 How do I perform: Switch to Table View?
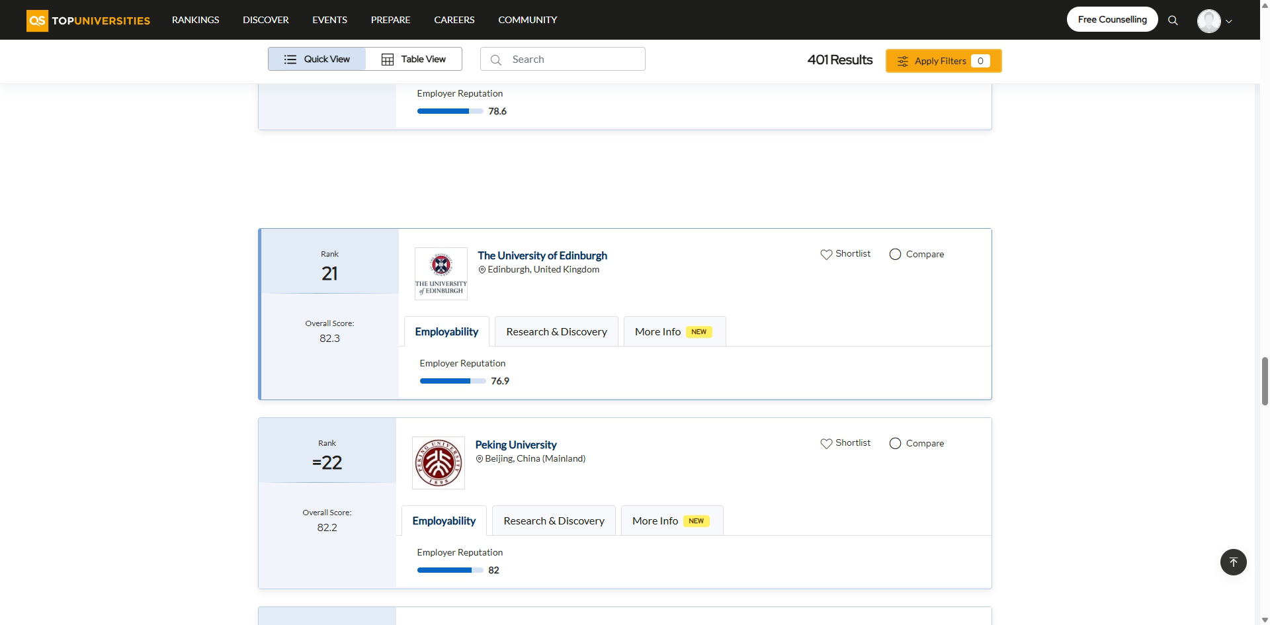(x=414, y=60)
